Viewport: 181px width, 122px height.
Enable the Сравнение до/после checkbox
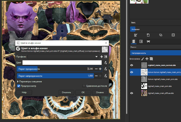[84, 86]
